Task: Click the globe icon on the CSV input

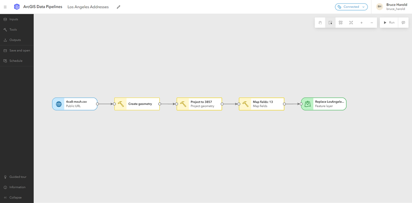Action: click(x=59, y=104)
